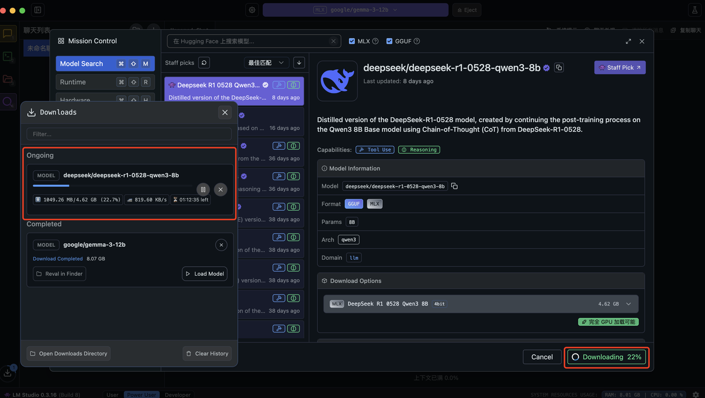Click Clear History button
The height and width of the screenshot is (398, 705).
click(207, 353)
